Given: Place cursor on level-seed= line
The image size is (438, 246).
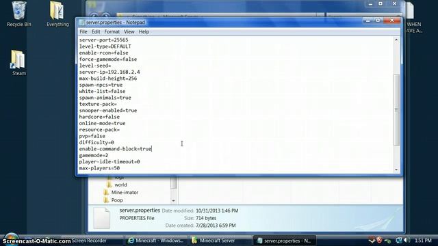Looking at the screenshot, I should pos(95,66).
